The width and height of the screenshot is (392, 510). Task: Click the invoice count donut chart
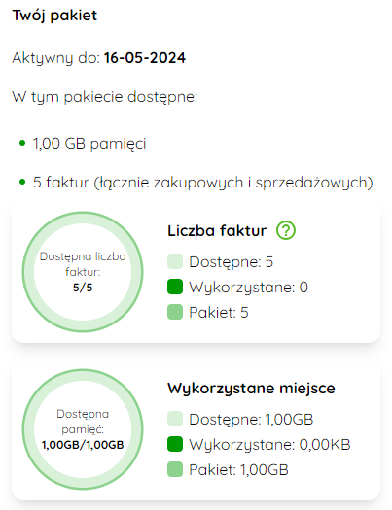[83, 272]
